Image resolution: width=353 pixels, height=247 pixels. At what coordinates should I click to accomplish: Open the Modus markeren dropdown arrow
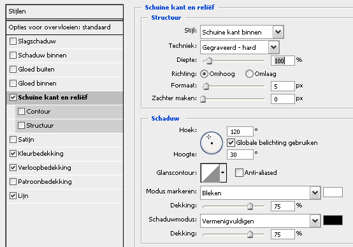tap(315, 193)
